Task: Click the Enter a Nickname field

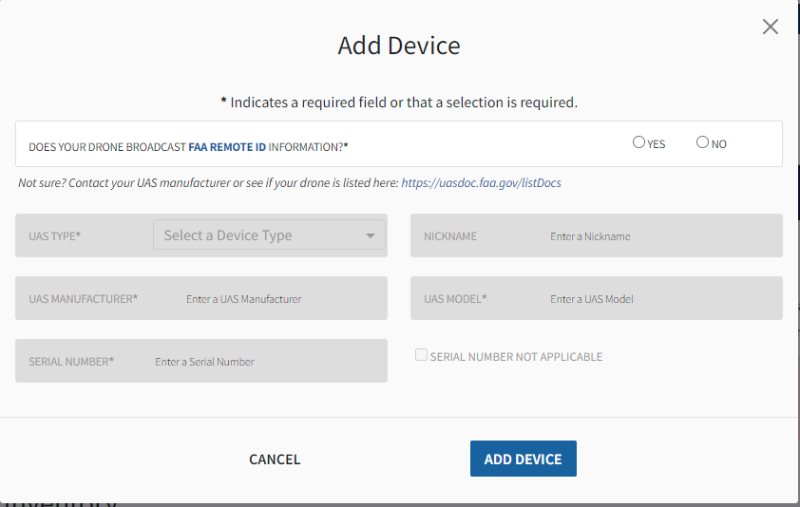Action: pos(660,236)
